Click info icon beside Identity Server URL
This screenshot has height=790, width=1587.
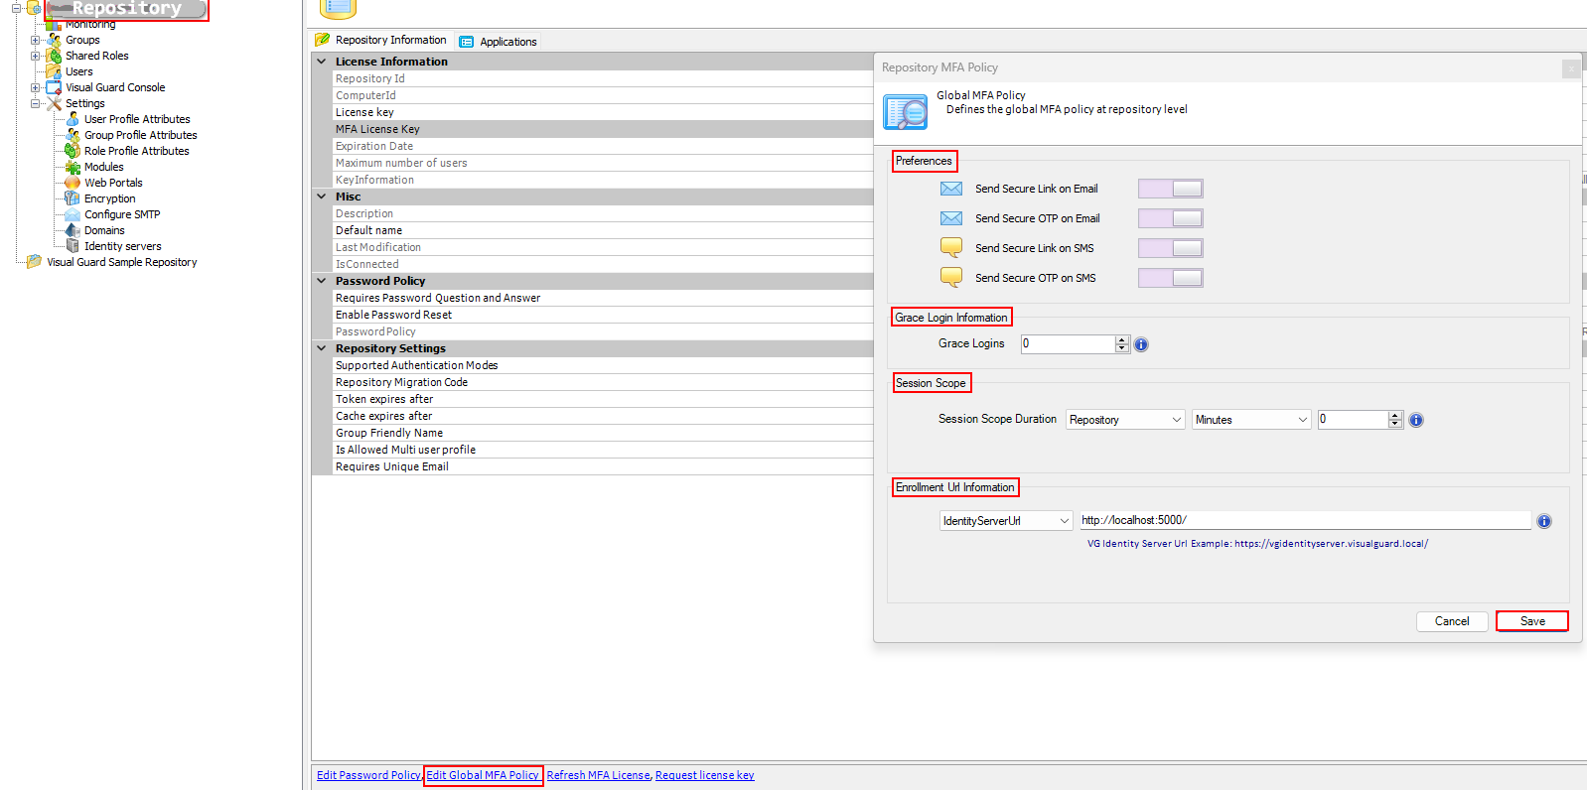click(x=1544, y=521)
